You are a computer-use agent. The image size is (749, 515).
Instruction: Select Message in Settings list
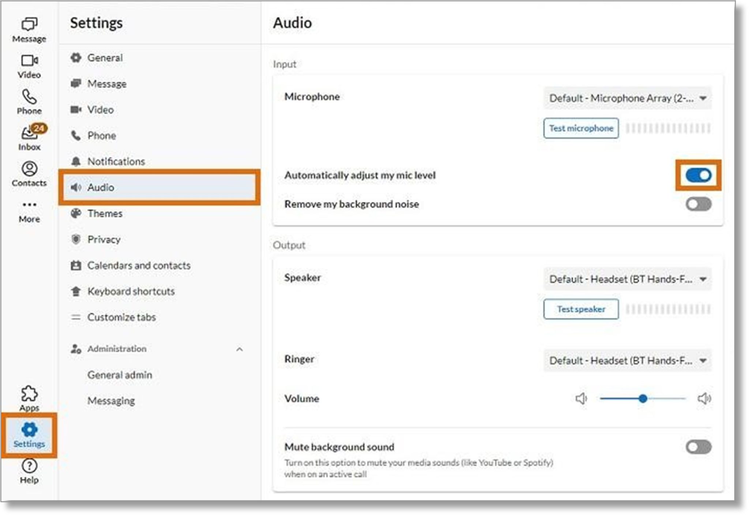click(159, 84)
